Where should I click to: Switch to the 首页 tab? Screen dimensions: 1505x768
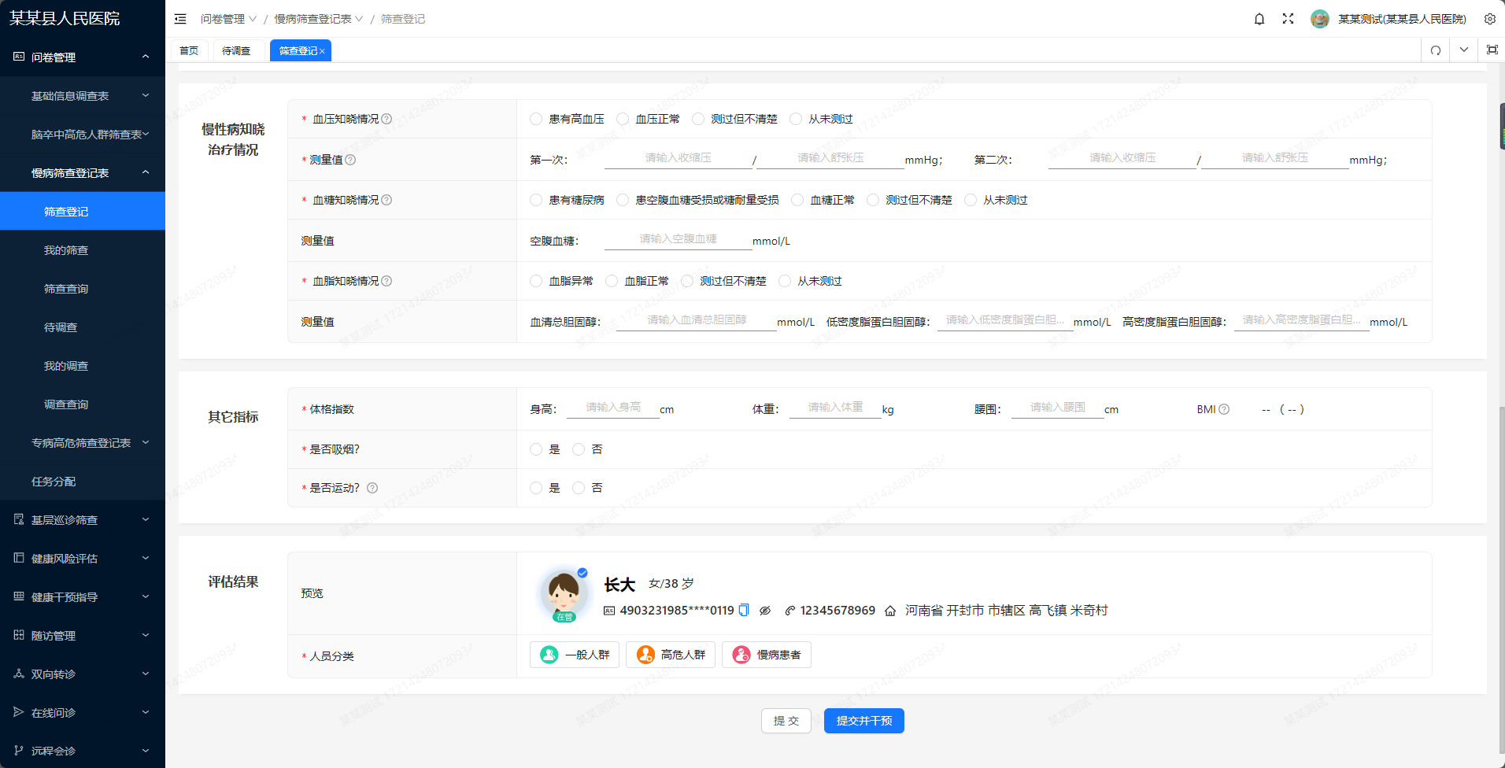(x=189, y=50)
